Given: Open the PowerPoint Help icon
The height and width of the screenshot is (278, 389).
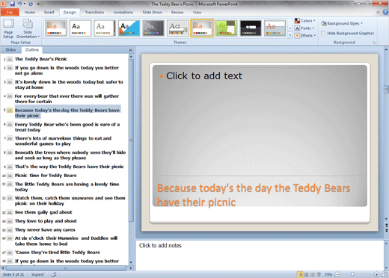Looking at the screenshot, I should [385, 12].
